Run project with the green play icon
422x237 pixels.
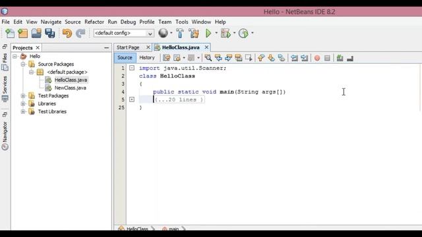pos(208,34)
